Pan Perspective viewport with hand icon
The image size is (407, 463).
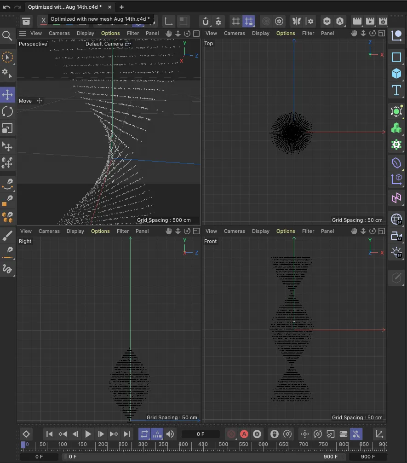pyautogui.click(x=168, y=33)
